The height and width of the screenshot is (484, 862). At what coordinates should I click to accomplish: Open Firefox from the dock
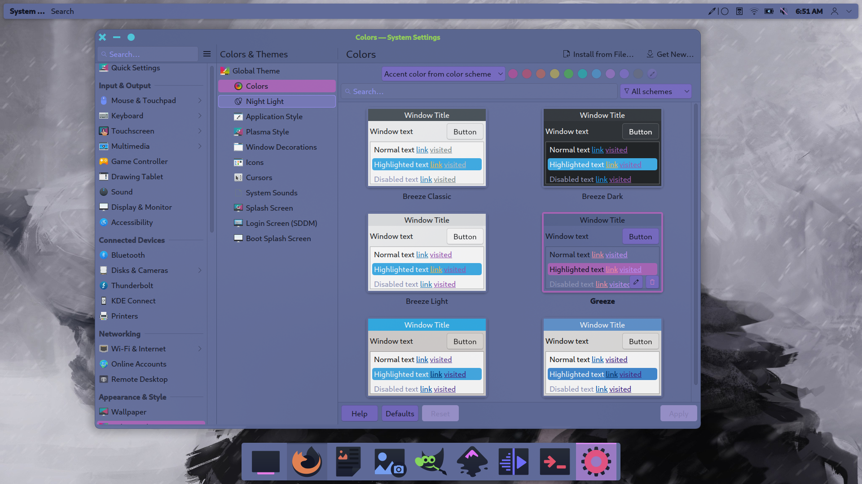[307, 462]
